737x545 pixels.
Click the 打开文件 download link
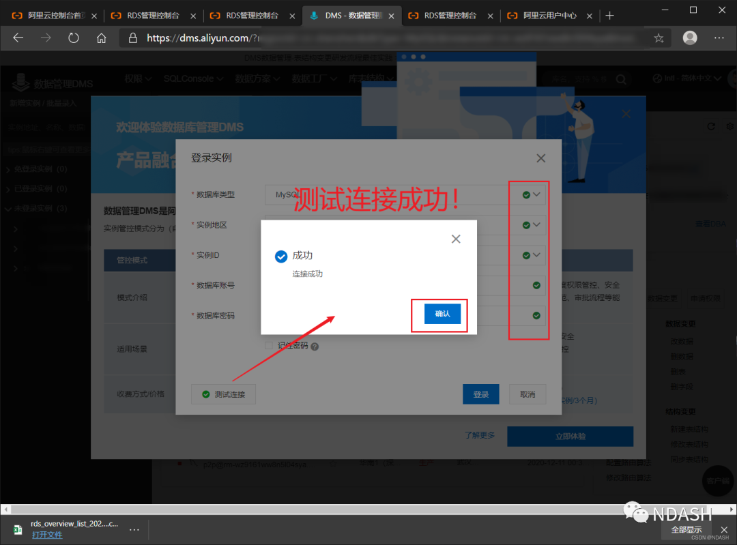click(46, 535)
